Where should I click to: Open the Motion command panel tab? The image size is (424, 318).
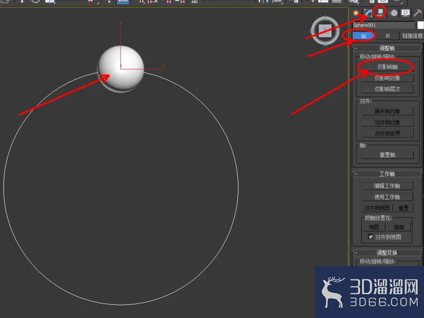tap(394, 13)
